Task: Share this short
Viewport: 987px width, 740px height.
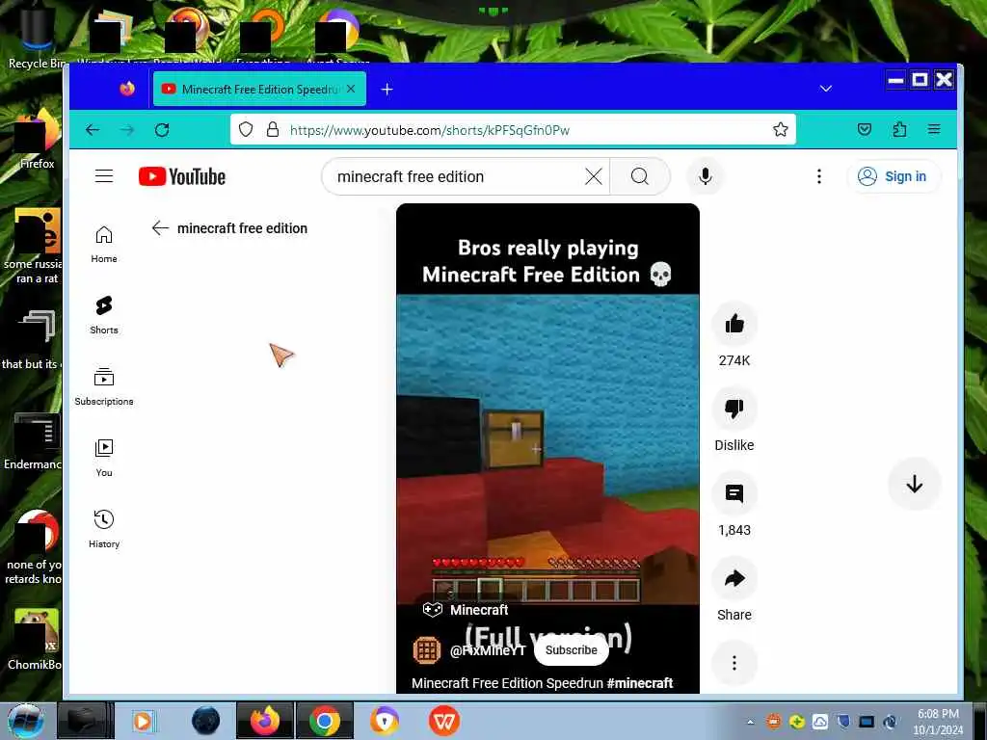Action: 734,579
